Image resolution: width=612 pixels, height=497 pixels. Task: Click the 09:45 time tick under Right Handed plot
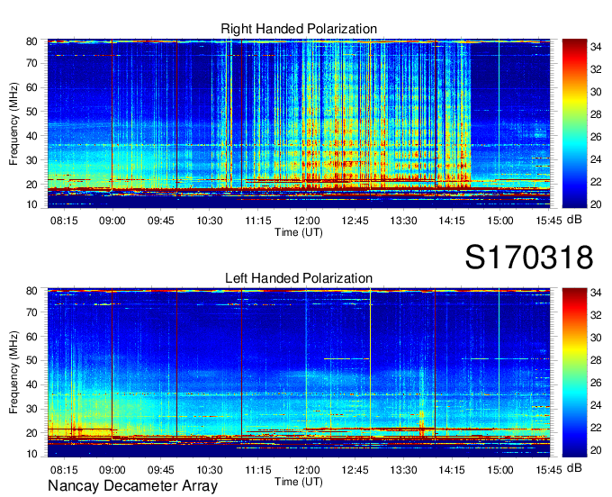pos(161,221)
